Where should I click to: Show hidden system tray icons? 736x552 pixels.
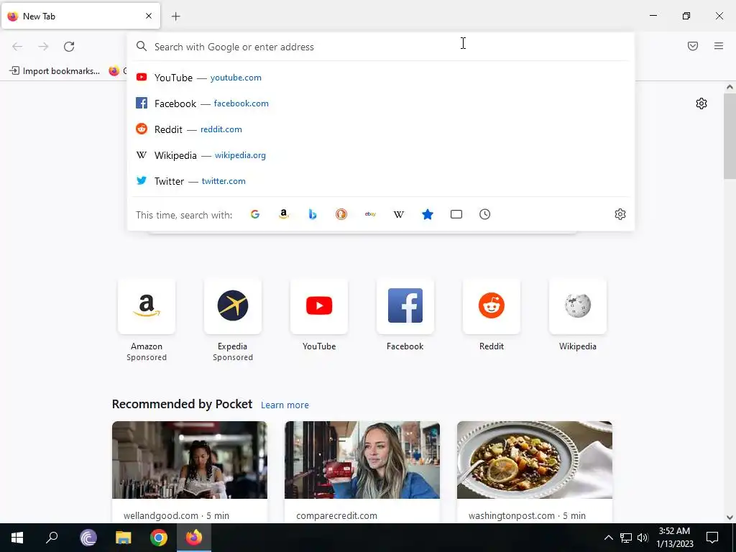click(608, 538)
